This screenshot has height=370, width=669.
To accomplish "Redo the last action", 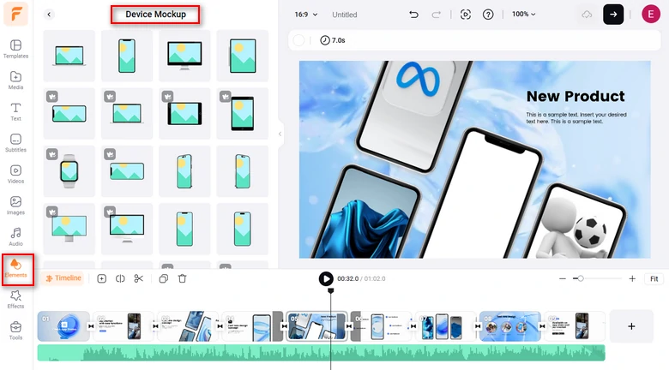I will pos(436,15).
